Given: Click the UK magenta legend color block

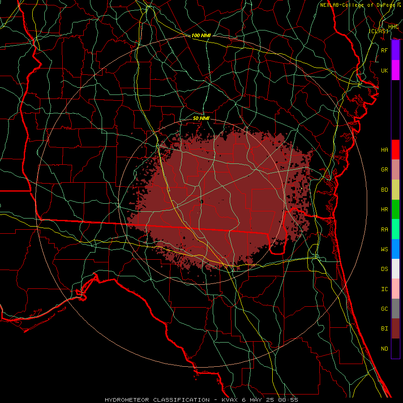Looking at the screenshot, I should [x=395, y=70].
